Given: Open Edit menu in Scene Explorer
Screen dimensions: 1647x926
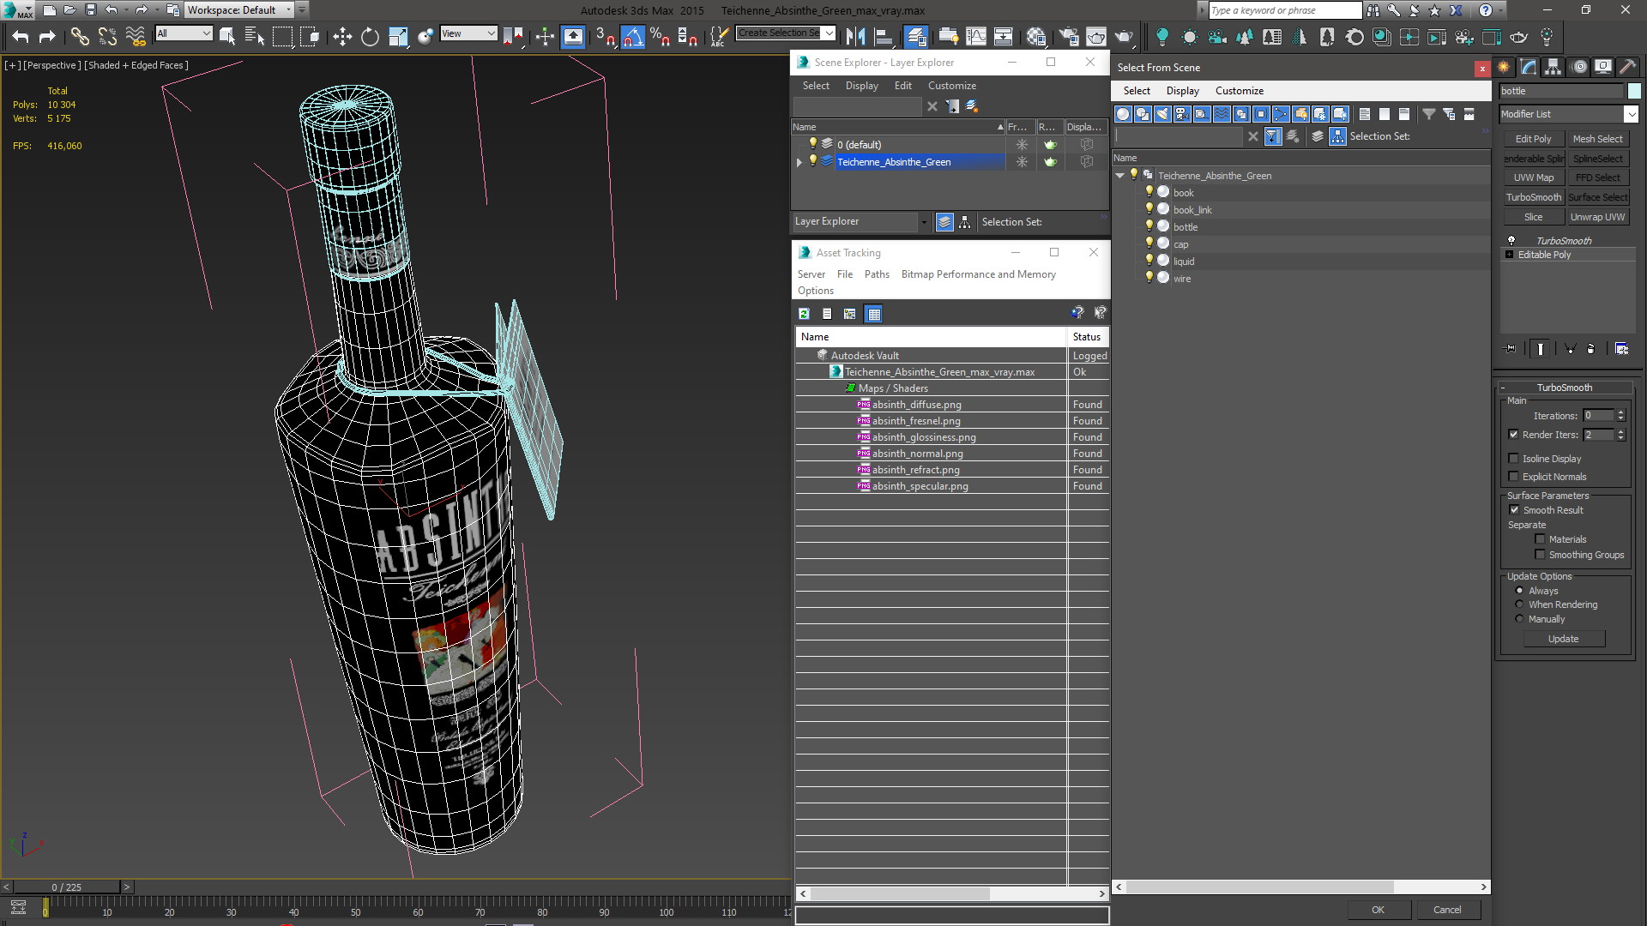Looking at the screenshot, I should click(x=902, y=86).
